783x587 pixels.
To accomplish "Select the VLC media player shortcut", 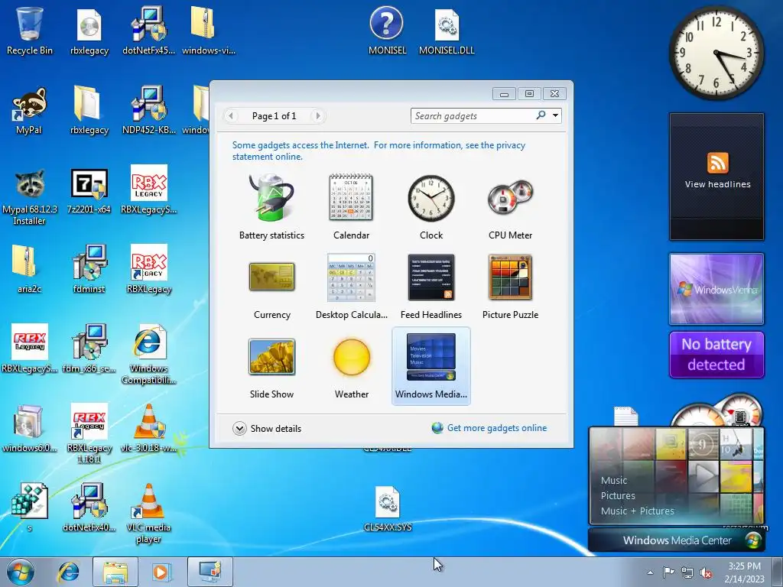I will (148, 513).
